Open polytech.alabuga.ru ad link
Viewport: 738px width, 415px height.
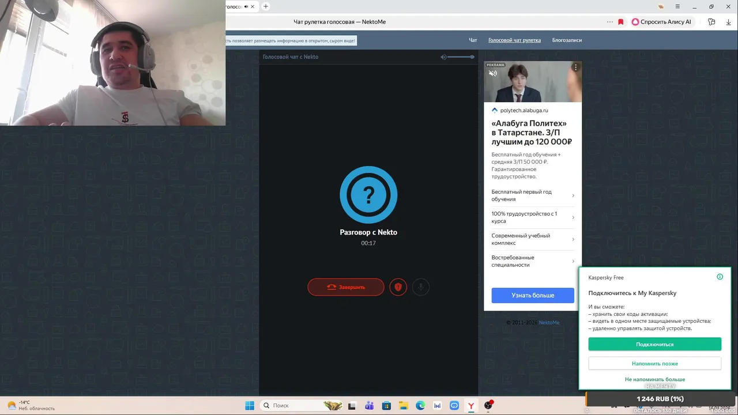point(524,110)
